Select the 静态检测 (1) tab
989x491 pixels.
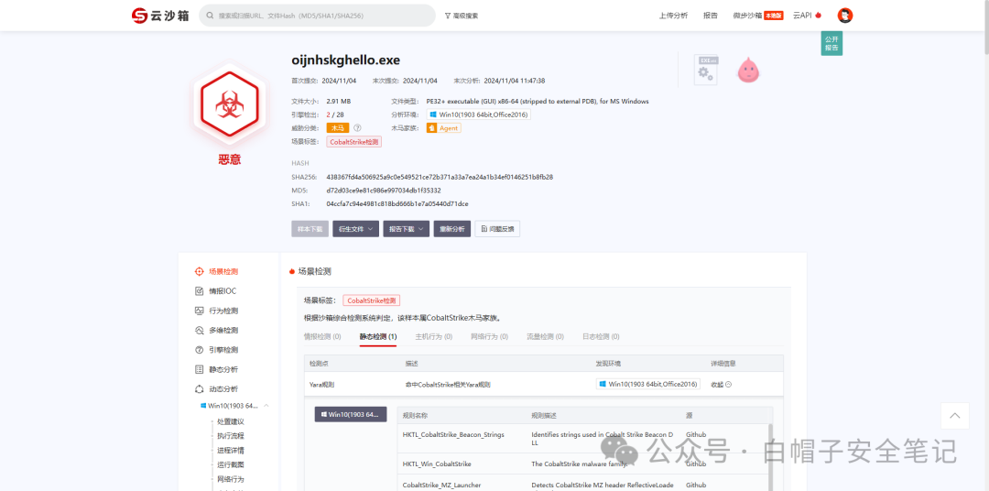click(x=378, y=336)
